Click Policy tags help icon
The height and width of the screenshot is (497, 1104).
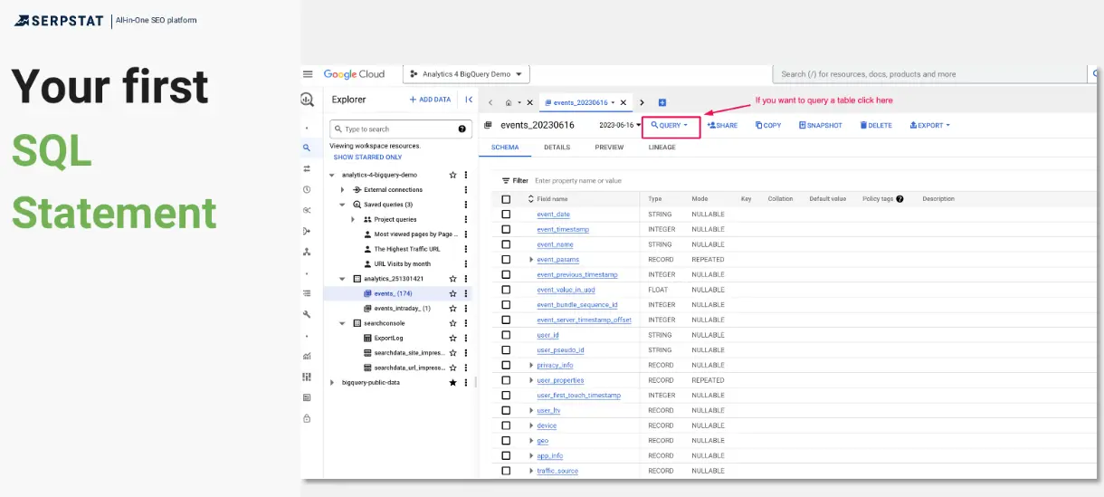click(899, 198)
